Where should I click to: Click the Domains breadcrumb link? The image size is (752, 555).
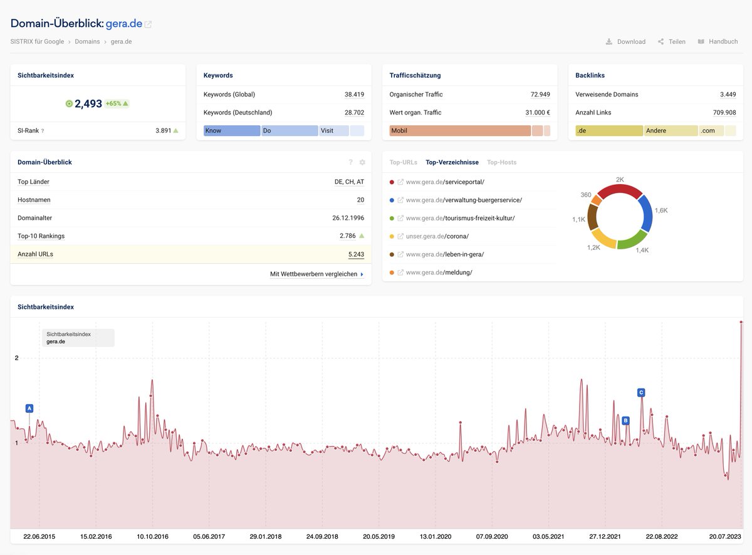click(87, 42)
